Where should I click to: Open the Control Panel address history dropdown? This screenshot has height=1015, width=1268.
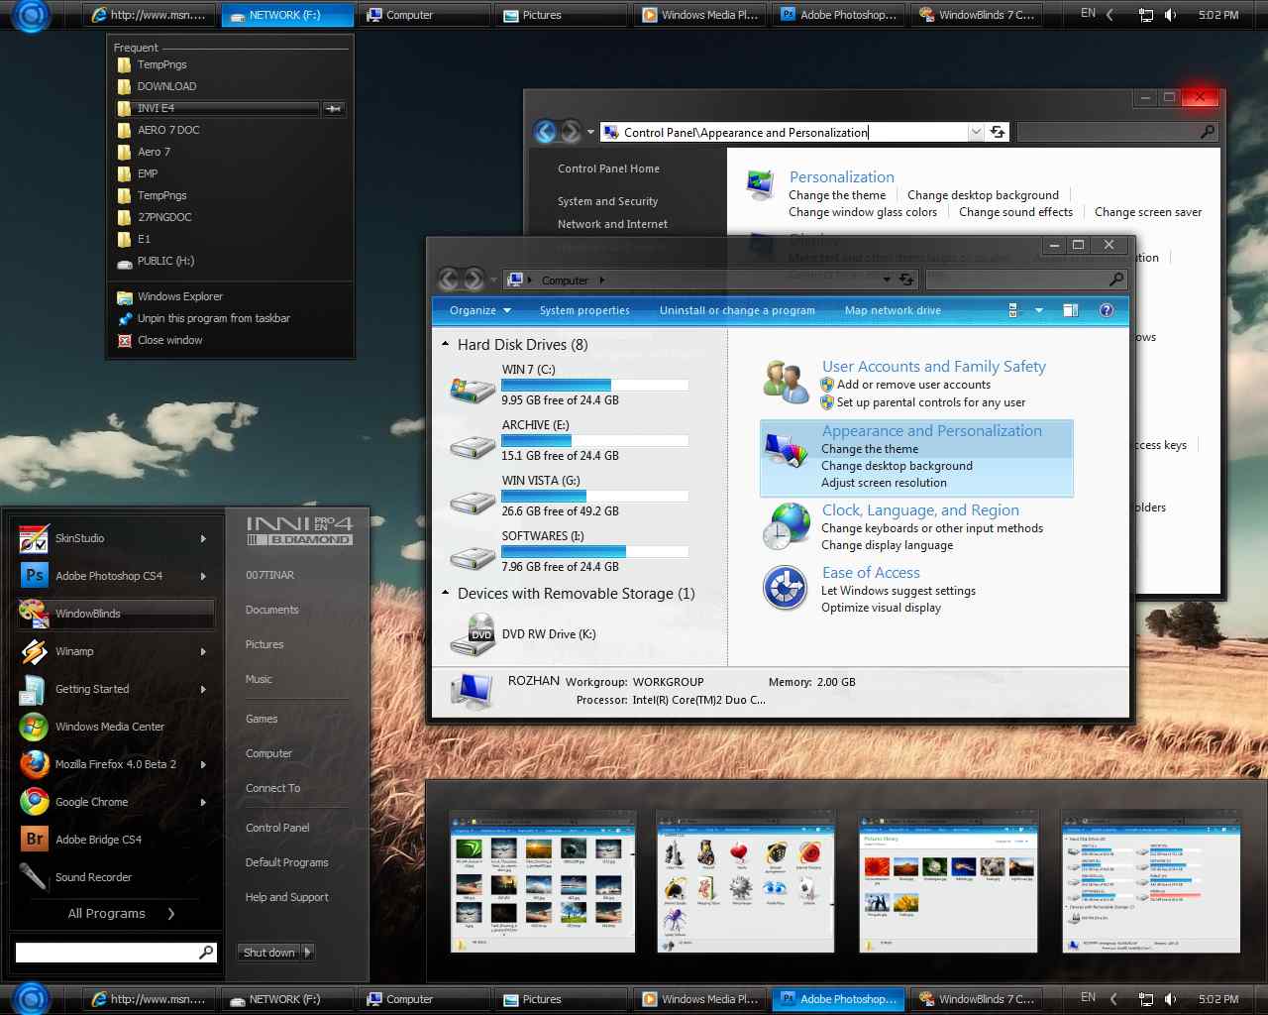pos(976,132)
